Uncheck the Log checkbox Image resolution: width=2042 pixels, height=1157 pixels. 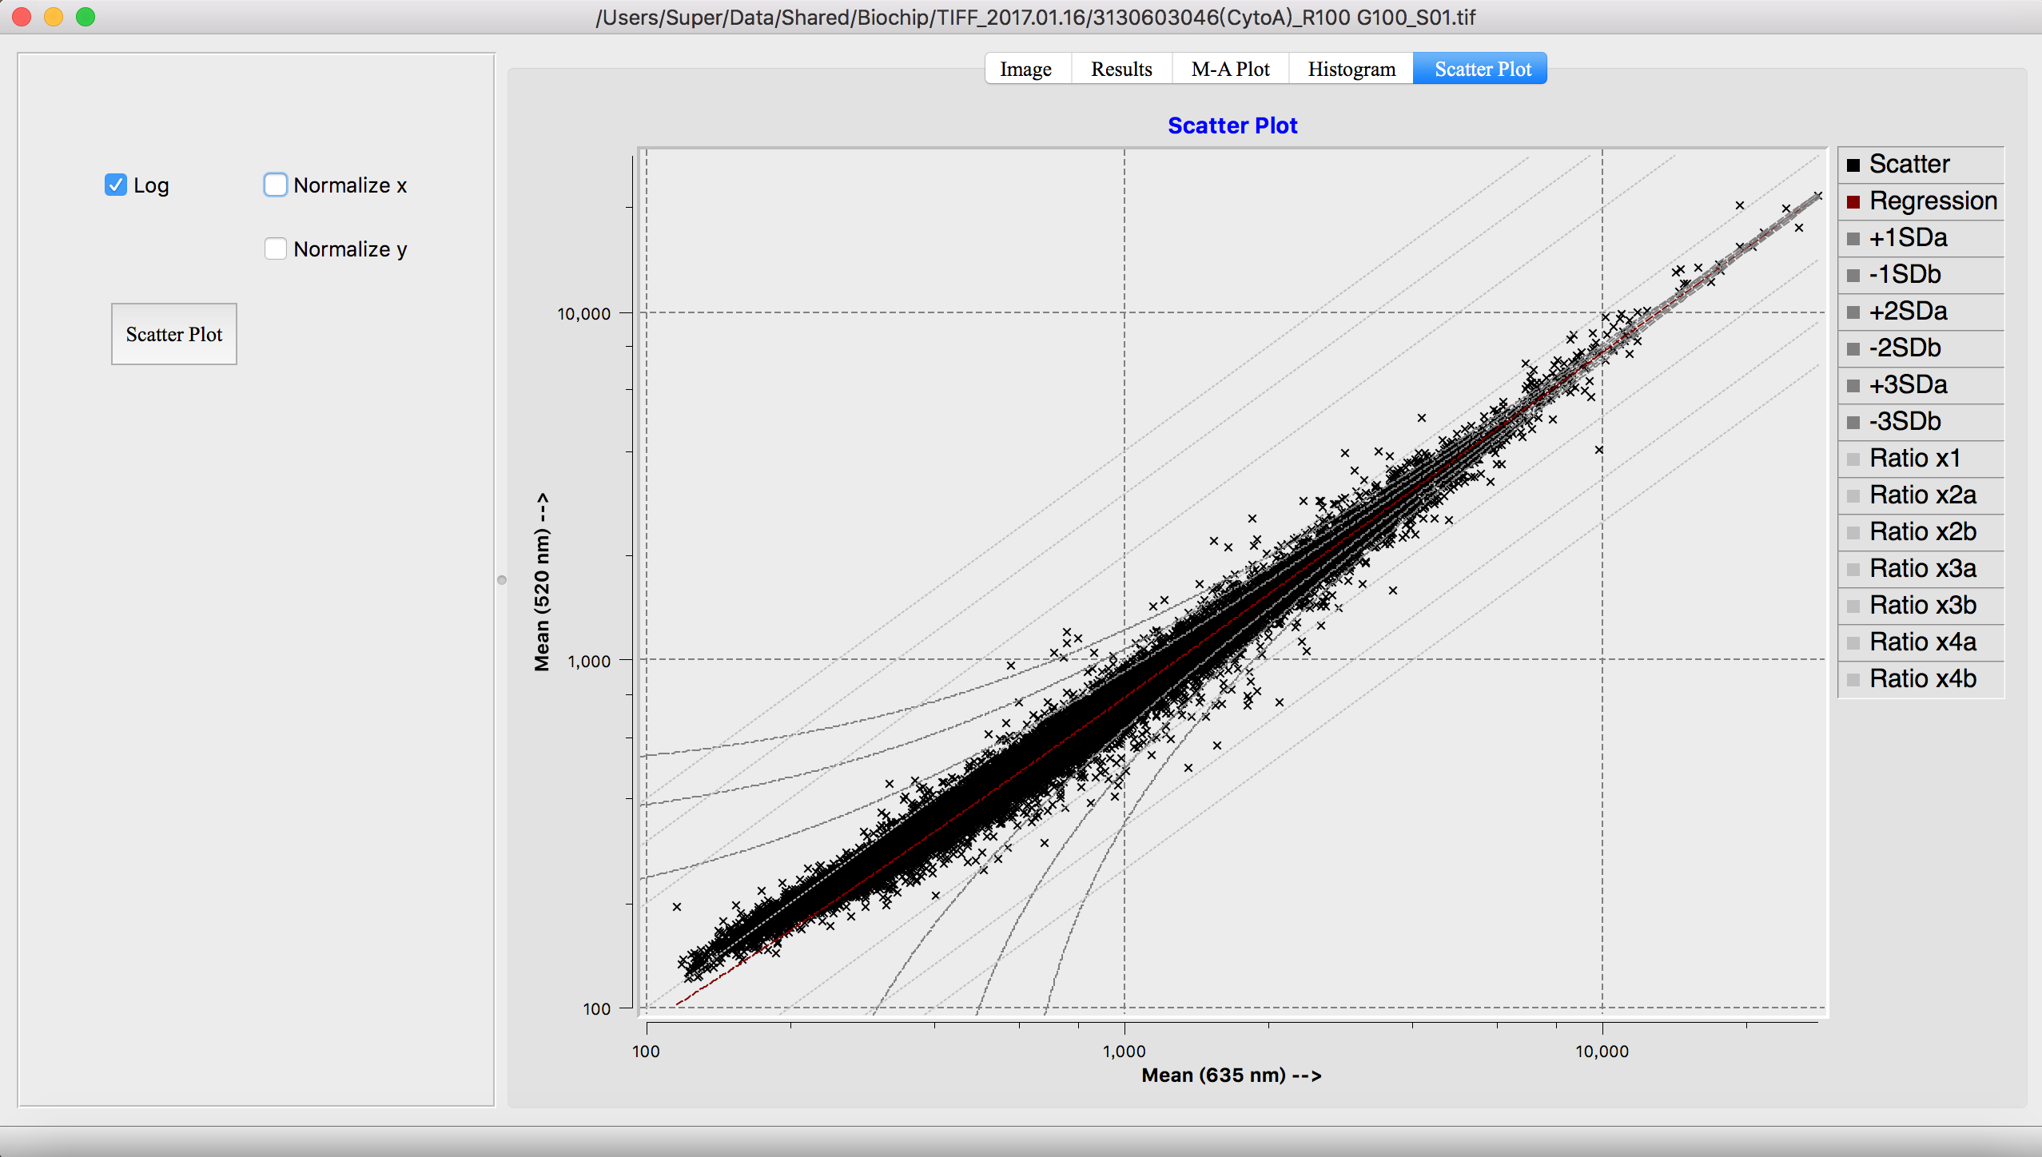point(116,185)
